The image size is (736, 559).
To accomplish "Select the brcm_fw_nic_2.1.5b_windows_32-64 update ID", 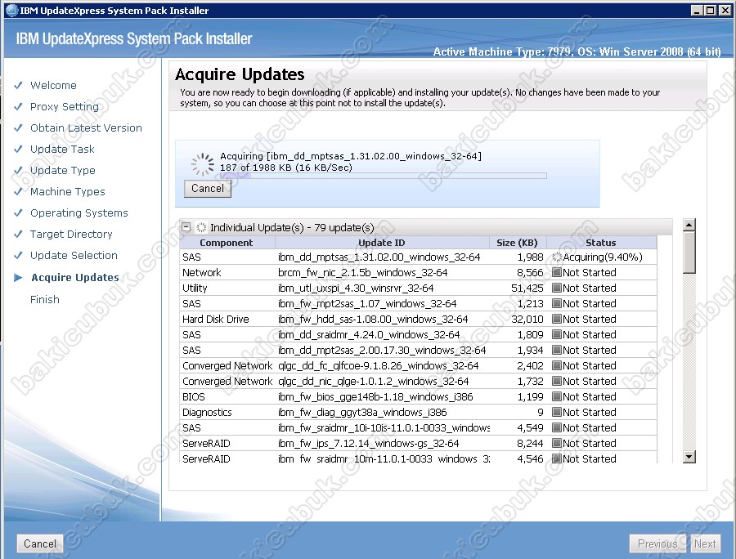I will click(x=363, y=272).
